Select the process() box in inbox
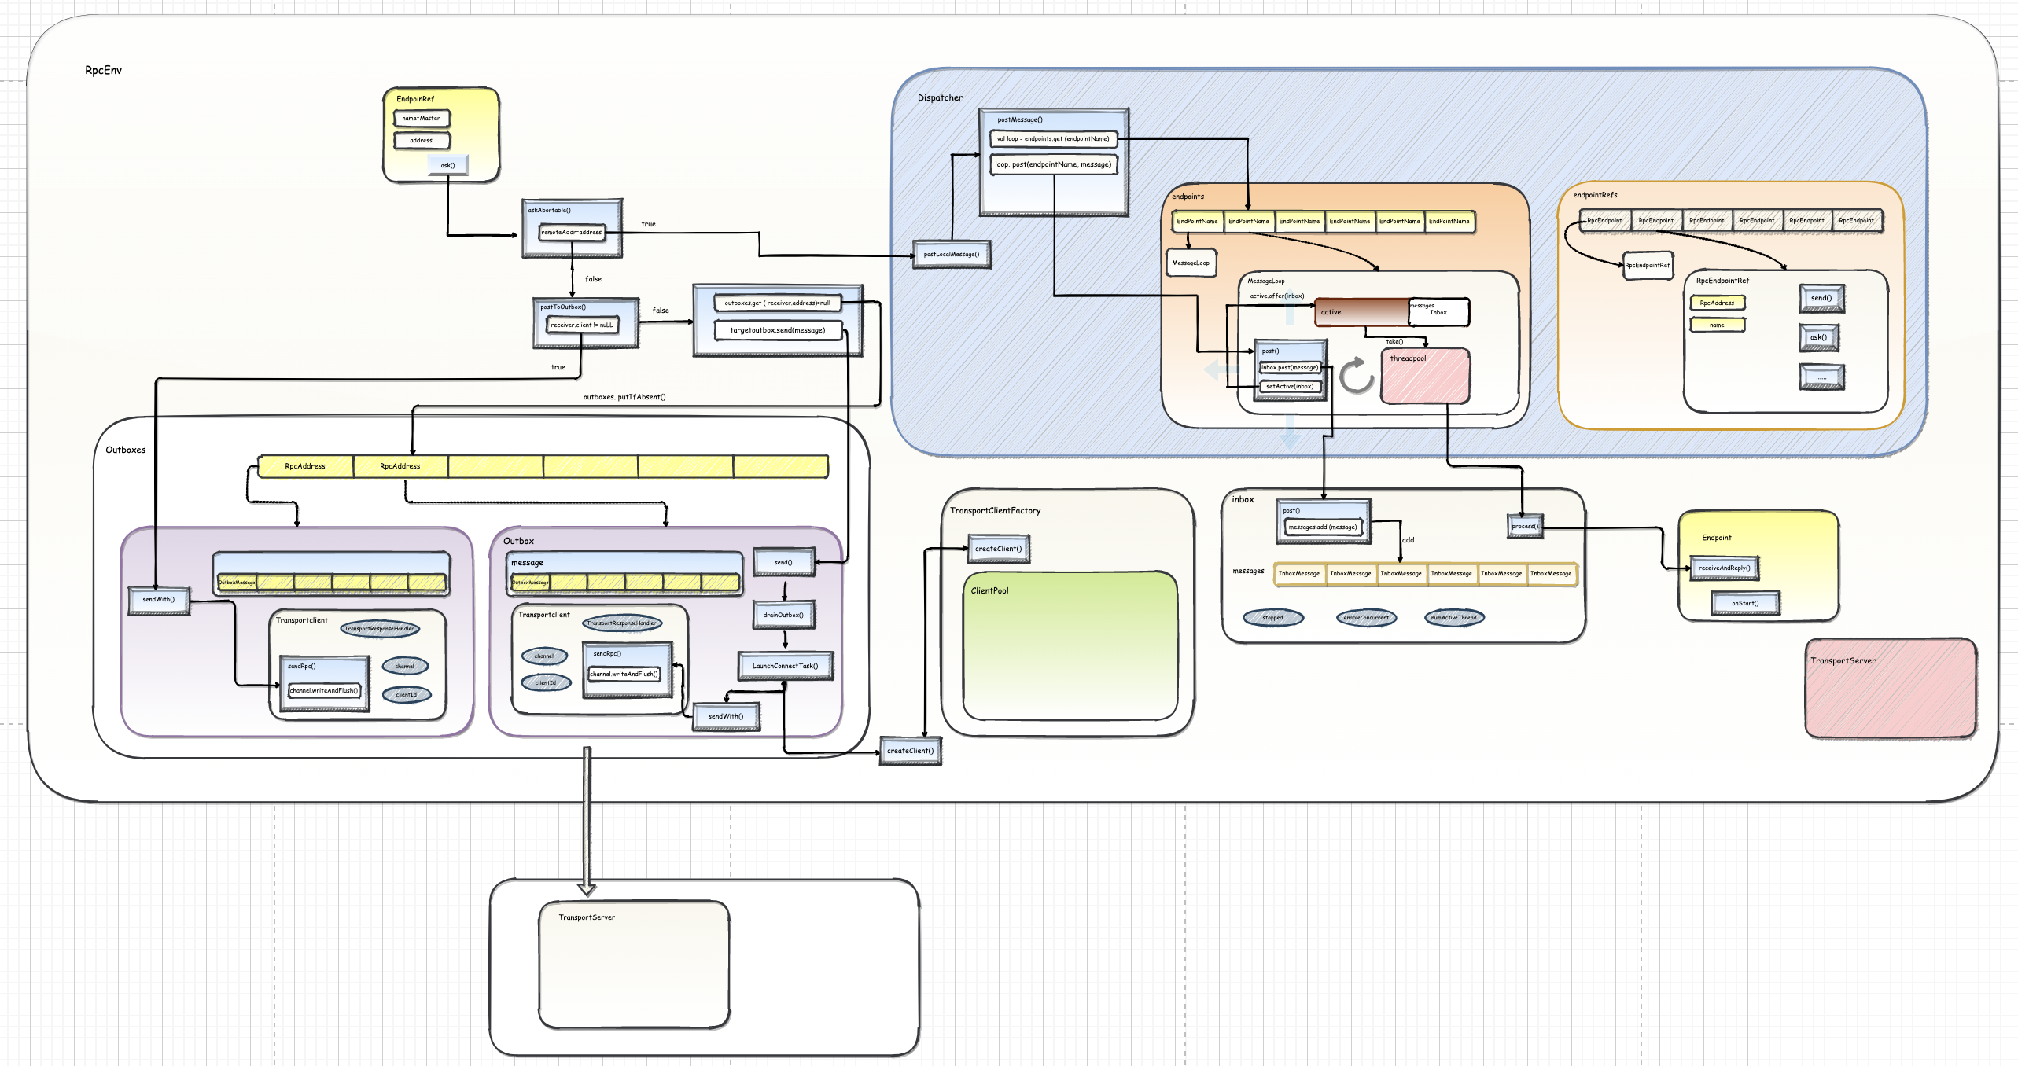 click(1525, 527)
